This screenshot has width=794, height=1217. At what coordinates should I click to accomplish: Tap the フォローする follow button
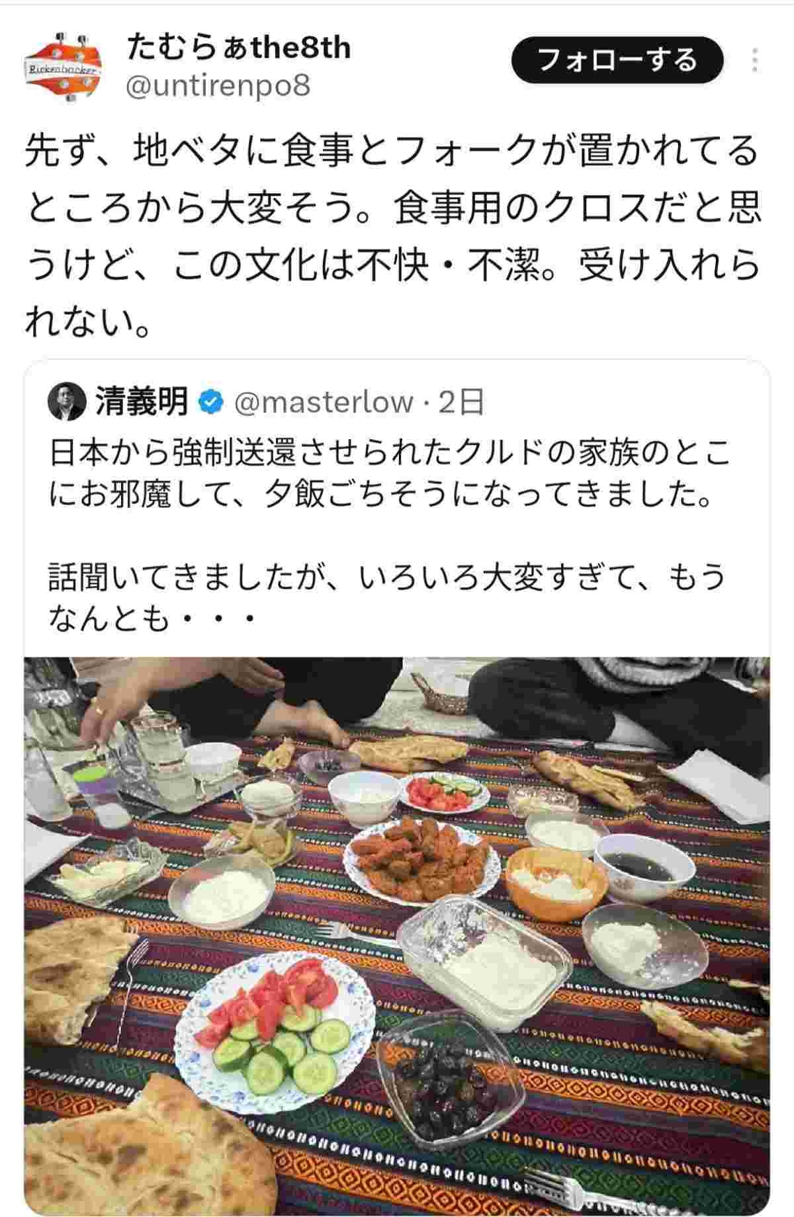tap(617, 60)
